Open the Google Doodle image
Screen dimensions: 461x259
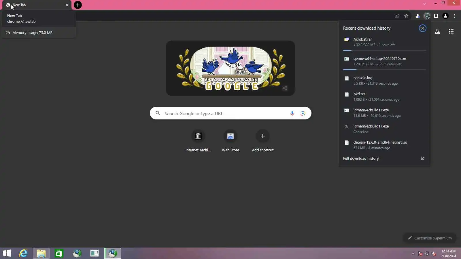231,68
